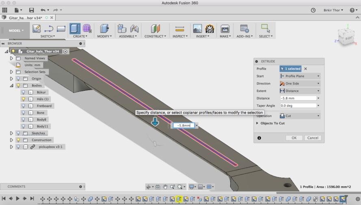This screenshot has height=205, width=361.
Task: Toggle visibility of the Bone body
Action: coord(23,113)
